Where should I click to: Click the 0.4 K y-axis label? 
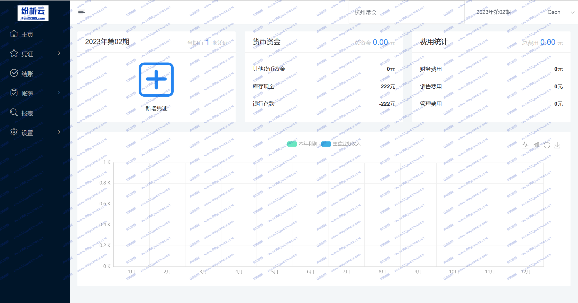(105, 224)
